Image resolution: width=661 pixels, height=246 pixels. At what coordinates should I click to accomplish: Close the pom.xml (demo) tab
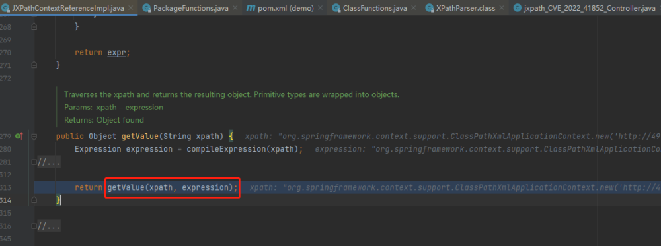pyautogui.click(x=321, y=8)
